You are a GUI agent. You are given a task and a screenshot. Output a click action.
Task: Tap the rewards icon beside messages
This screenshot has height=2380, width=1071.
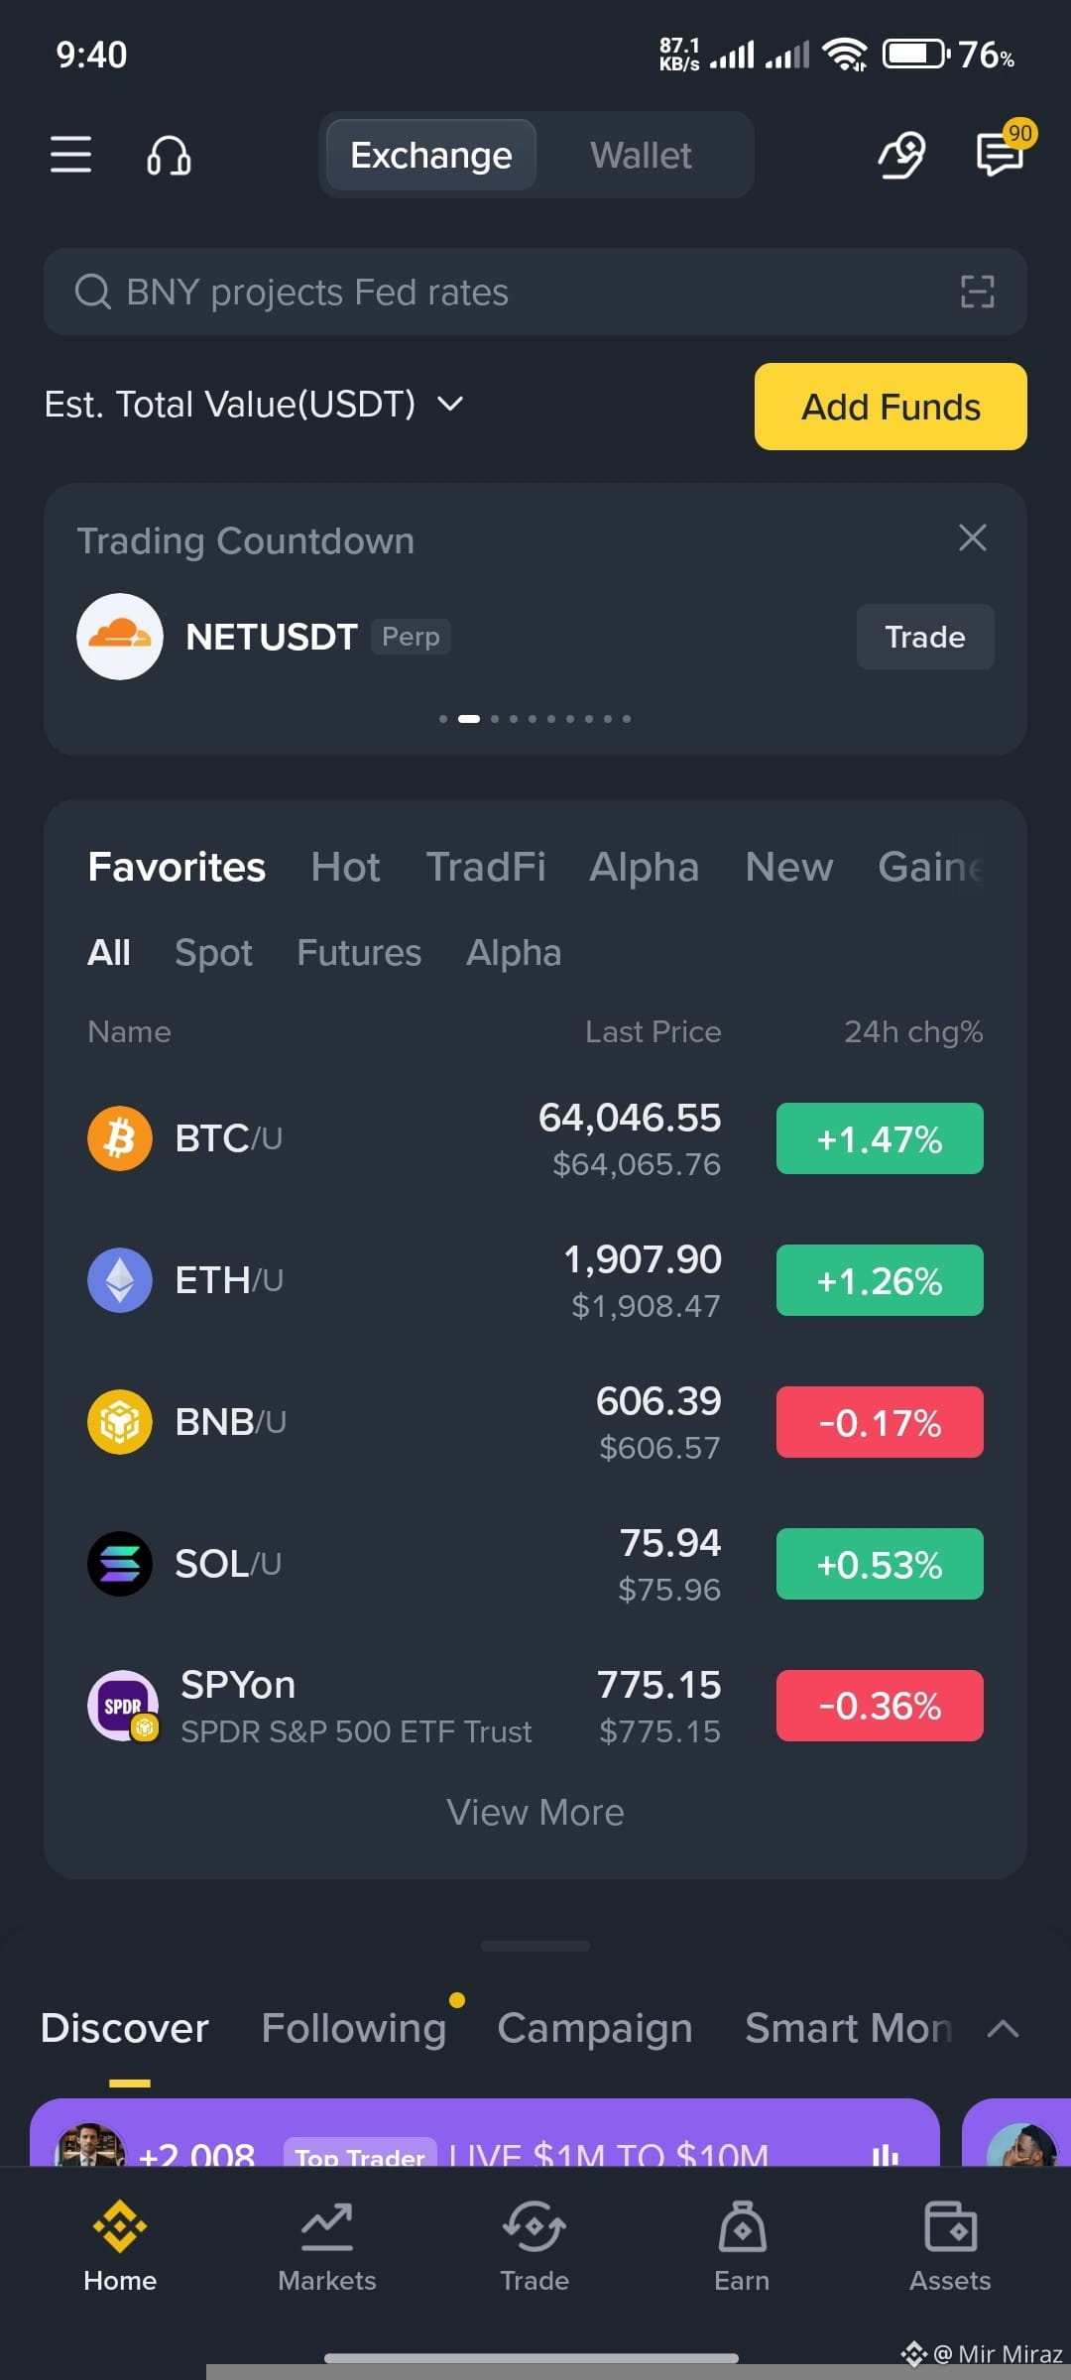pos(902,155)
